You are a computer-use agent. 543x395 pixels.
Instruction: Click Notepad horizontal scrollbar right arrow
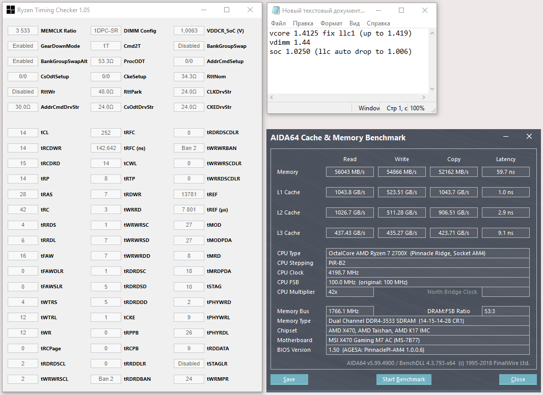point(423,98)
